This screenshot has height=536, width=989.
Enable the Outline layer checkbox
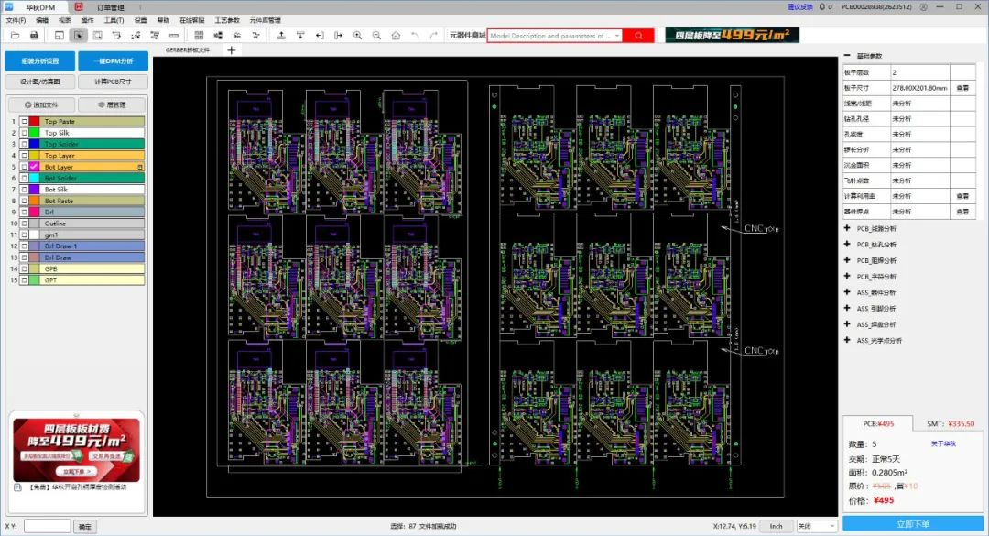[x=24, y=224]
